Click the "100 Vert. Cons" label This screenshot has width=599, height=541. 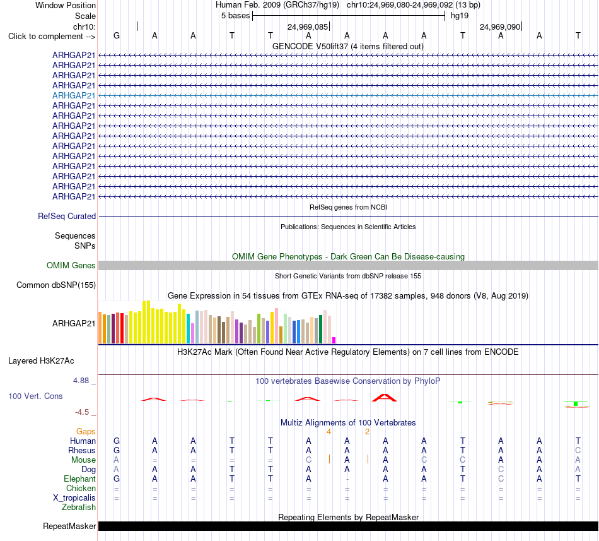tap(35, 396)
